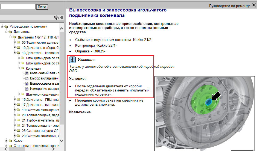Open Измерение осевого document

(x=45, y=89)
